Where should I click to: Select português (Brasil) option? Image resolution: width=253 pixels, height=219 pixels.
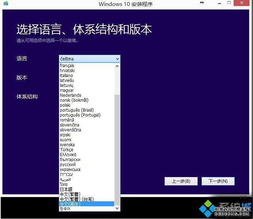pos(87,110)
